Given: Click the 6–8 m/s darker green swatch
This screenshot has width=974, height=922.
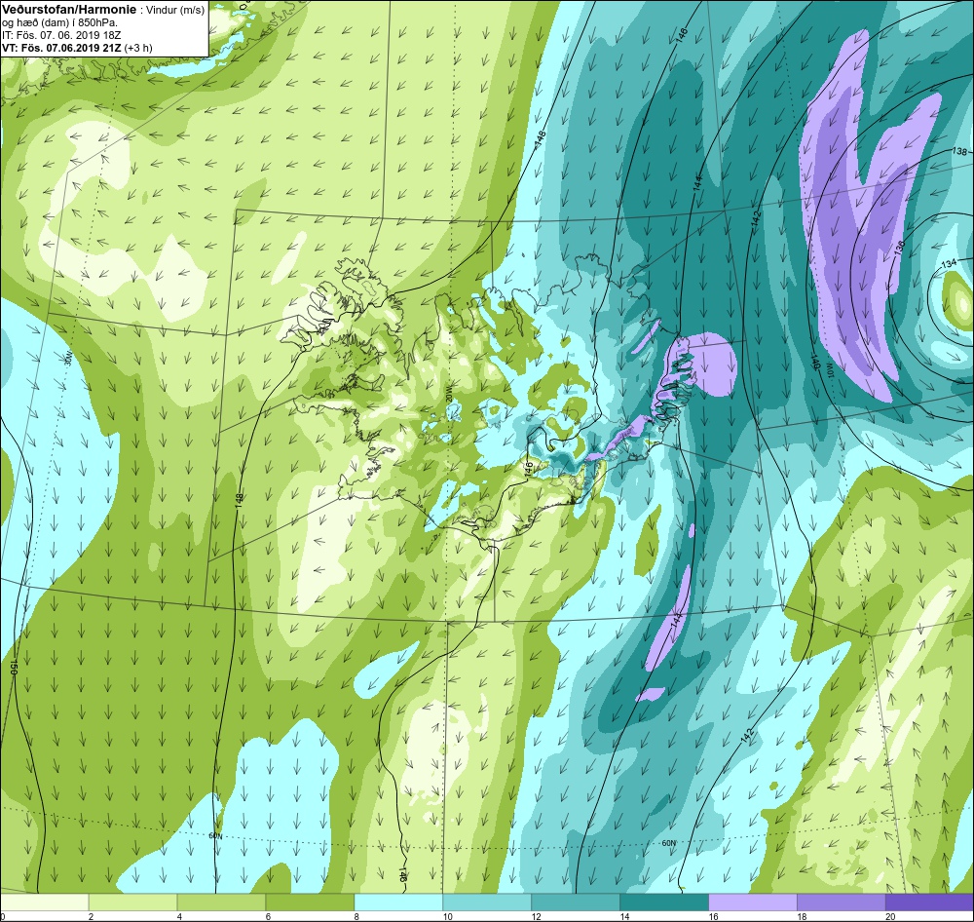Looking at the screenshot, I should 310,902.
